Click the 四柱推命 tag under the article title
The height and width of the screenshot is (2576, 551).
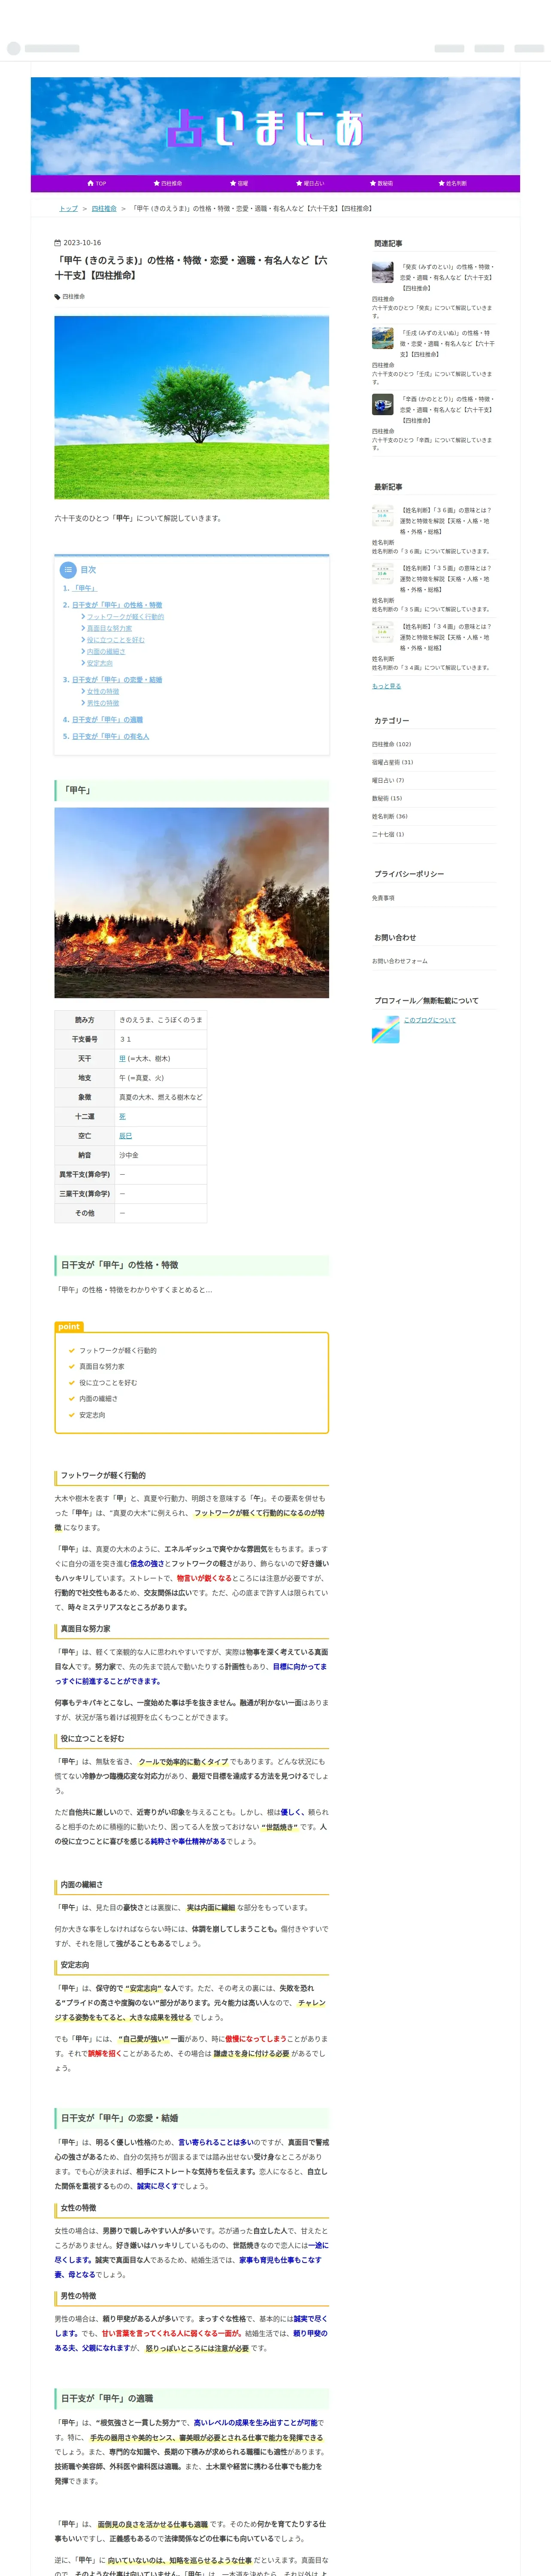[x=74, y=297]
